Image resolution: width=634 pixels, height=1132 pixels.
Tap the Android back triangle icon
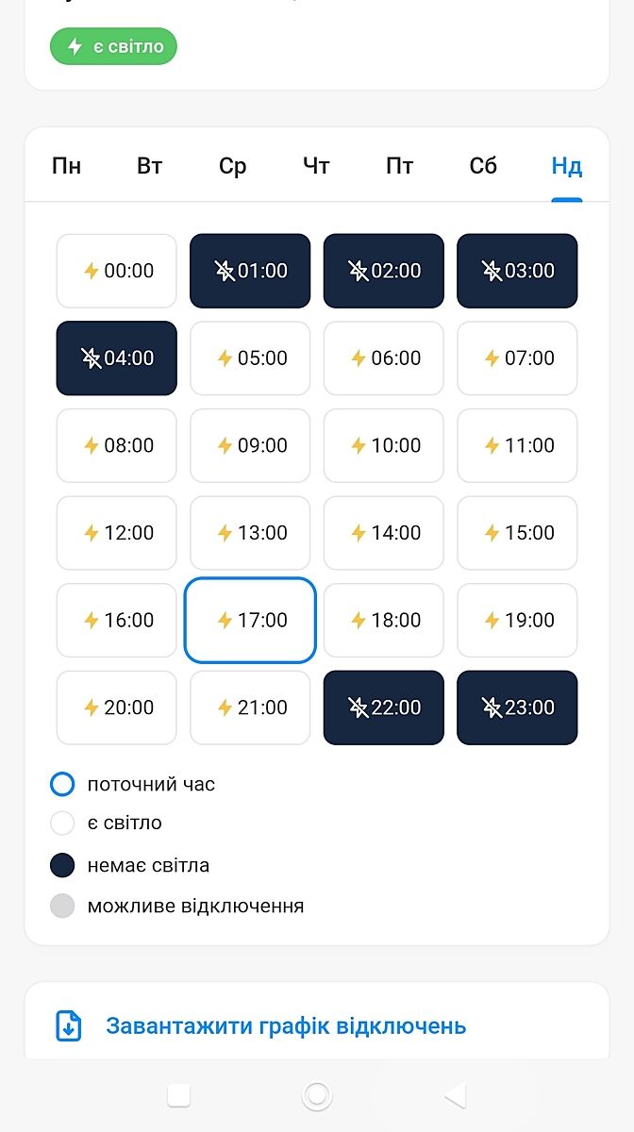455,1094
